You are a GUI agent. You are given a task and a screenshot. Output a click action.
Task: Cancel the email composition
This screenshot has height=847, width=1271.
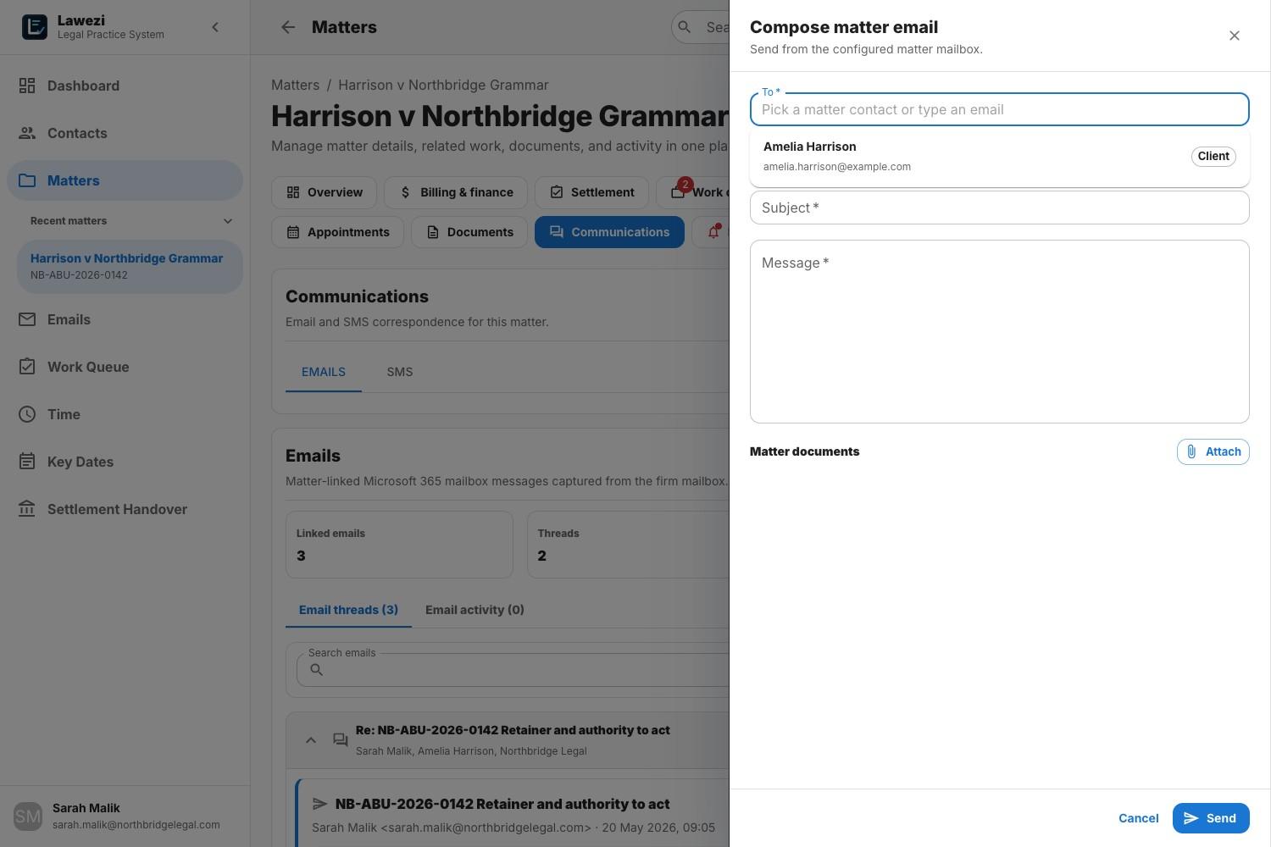click(x=1138, y=818)
